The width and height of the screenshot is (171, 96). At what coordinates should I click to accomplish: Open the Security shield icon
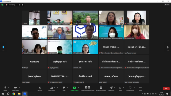[40, 88]
